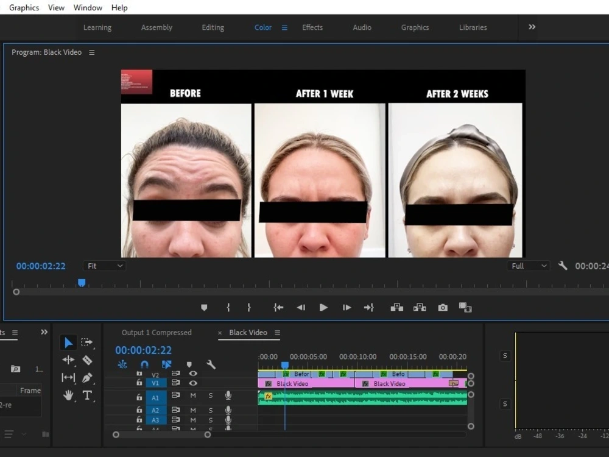Toggle Linked Selection in timeline

click(167, 364)
